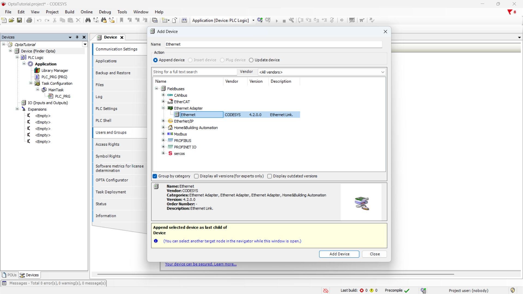Image resolution: width=523 pixels, height=294 pixels.
Task: Enable Display outdated versions checkbox
Action: pyautogui.click(x=270, y=176)
